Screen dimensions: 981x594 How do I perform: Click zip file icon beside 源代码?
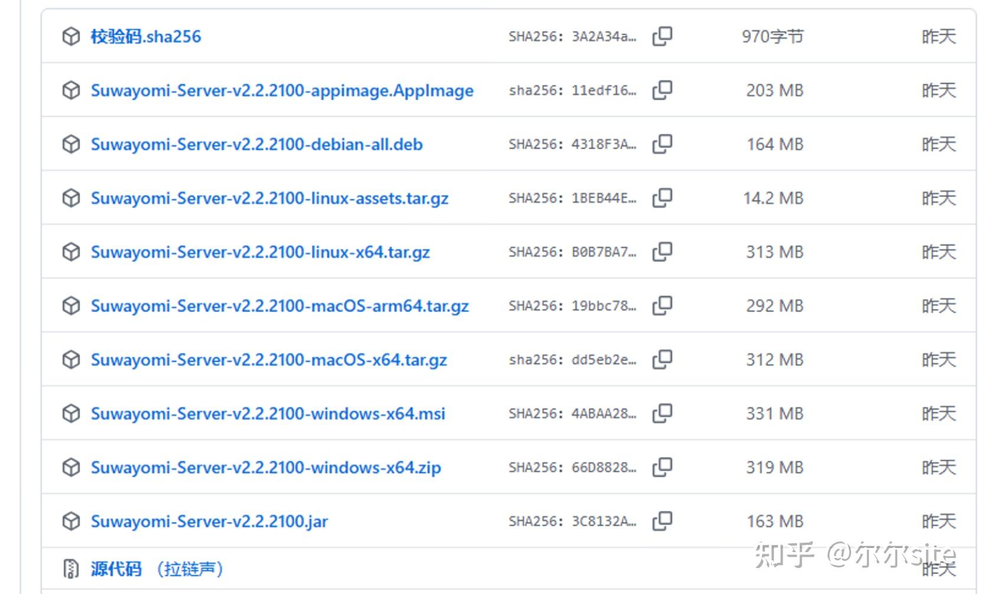click(71, 569)
